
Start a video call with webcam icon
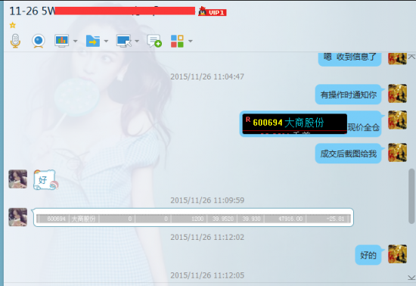(x=39, y=41)
